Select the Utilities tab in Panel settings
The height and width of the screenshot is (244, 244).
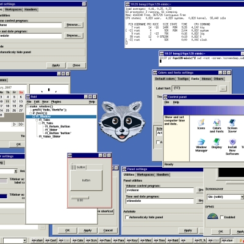[129, 174]
